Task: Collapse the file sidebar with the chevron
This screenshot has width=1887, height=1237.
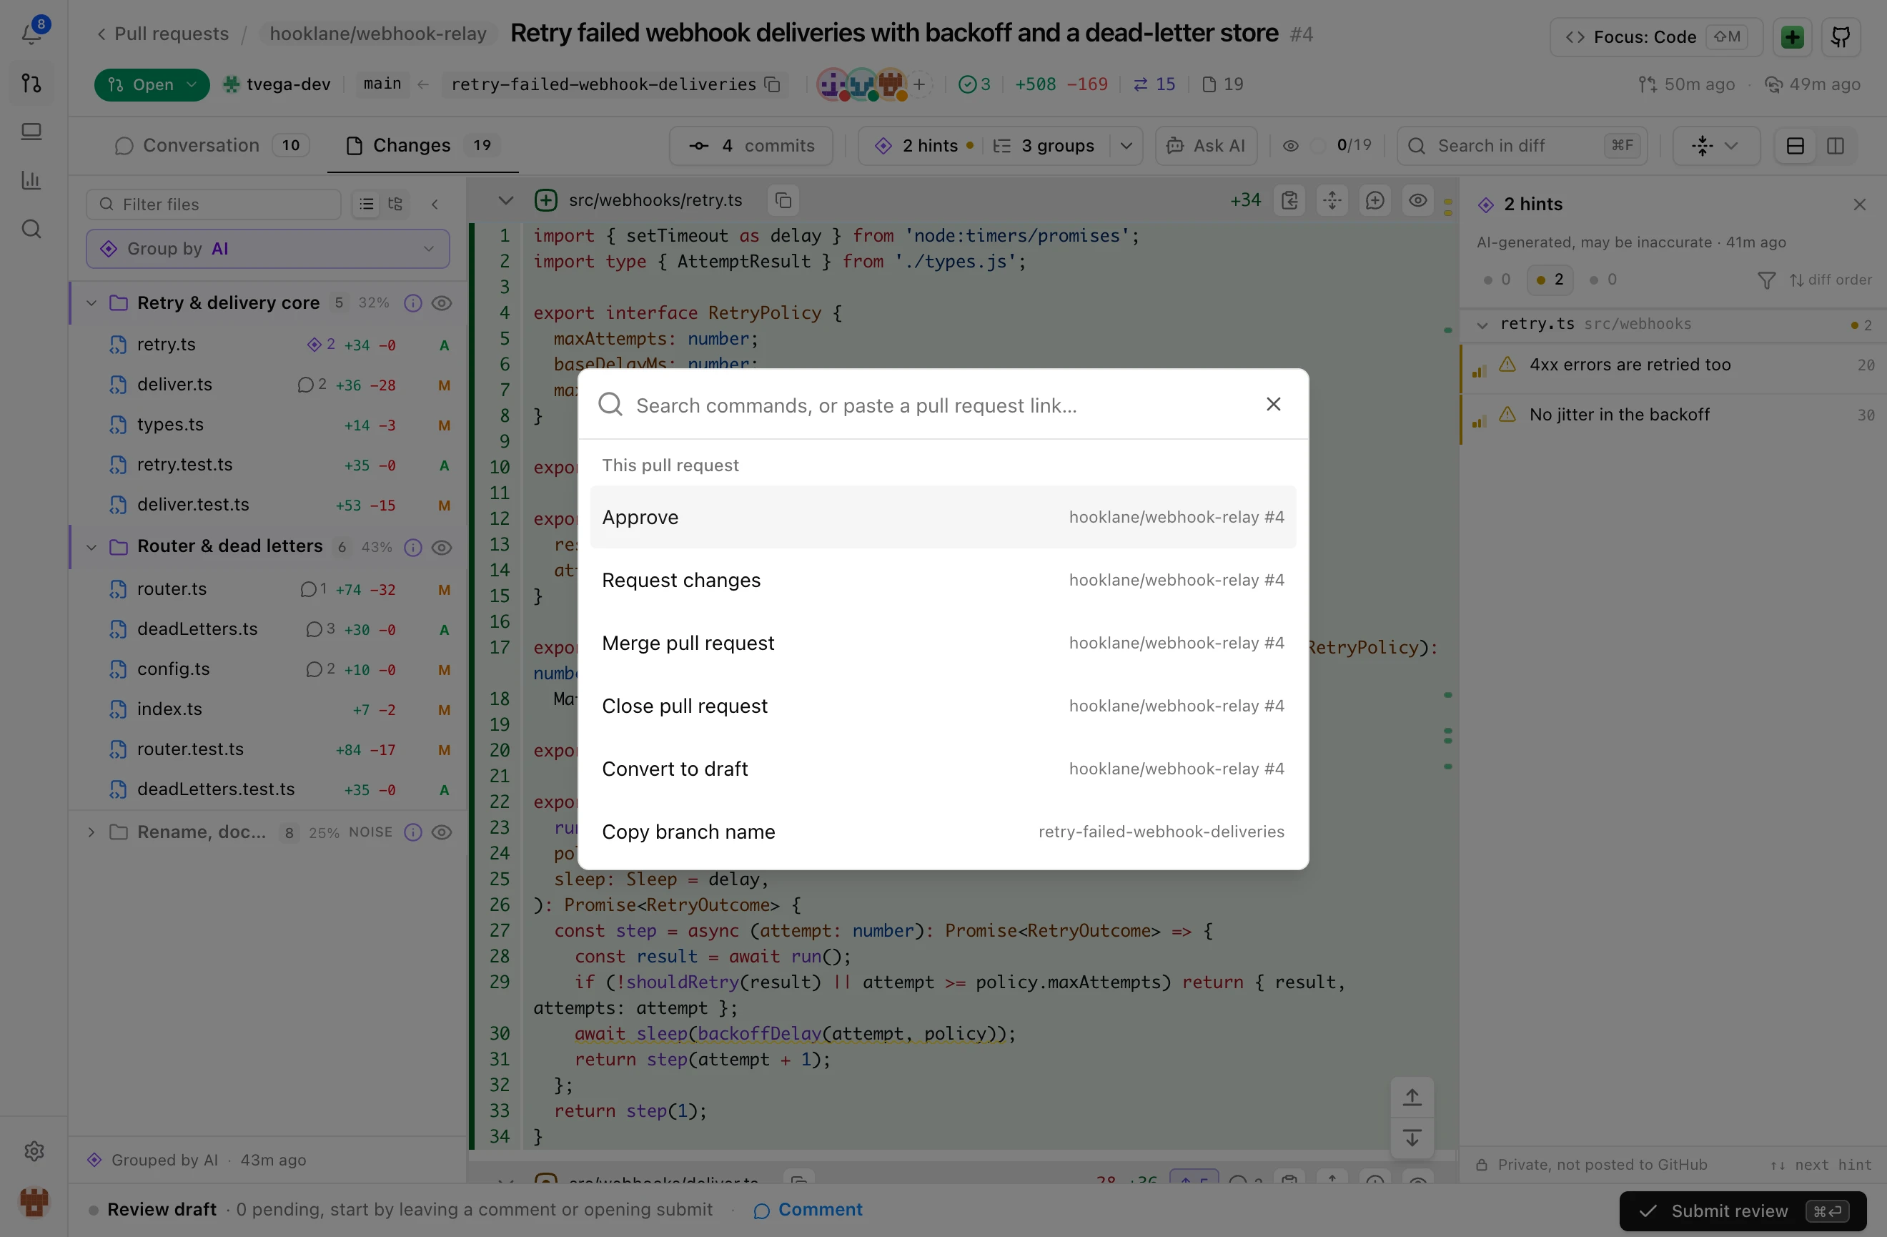Action: (x=435, y=204)
